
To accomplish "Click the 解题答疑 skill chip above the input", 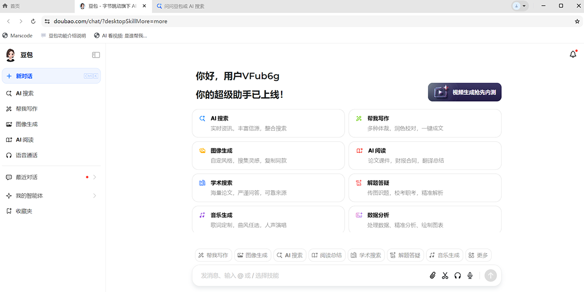I will click(405, 255).
